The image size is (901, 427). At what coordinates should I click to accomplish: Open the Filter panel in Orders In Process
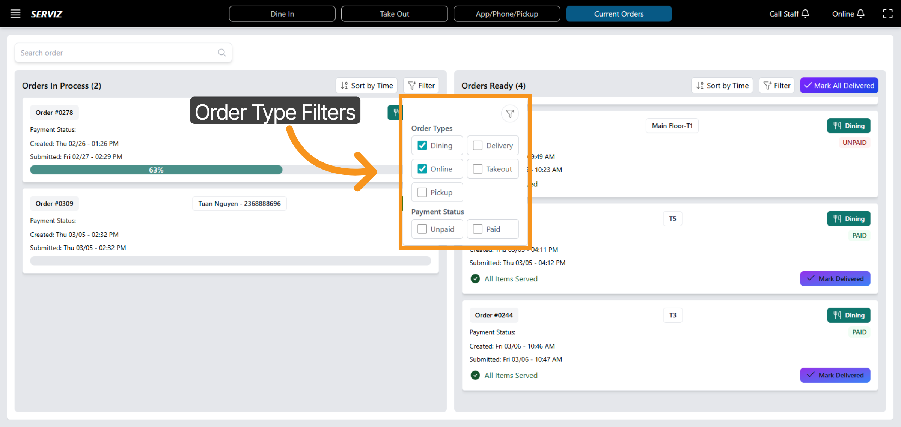click(x=421, y=85)
